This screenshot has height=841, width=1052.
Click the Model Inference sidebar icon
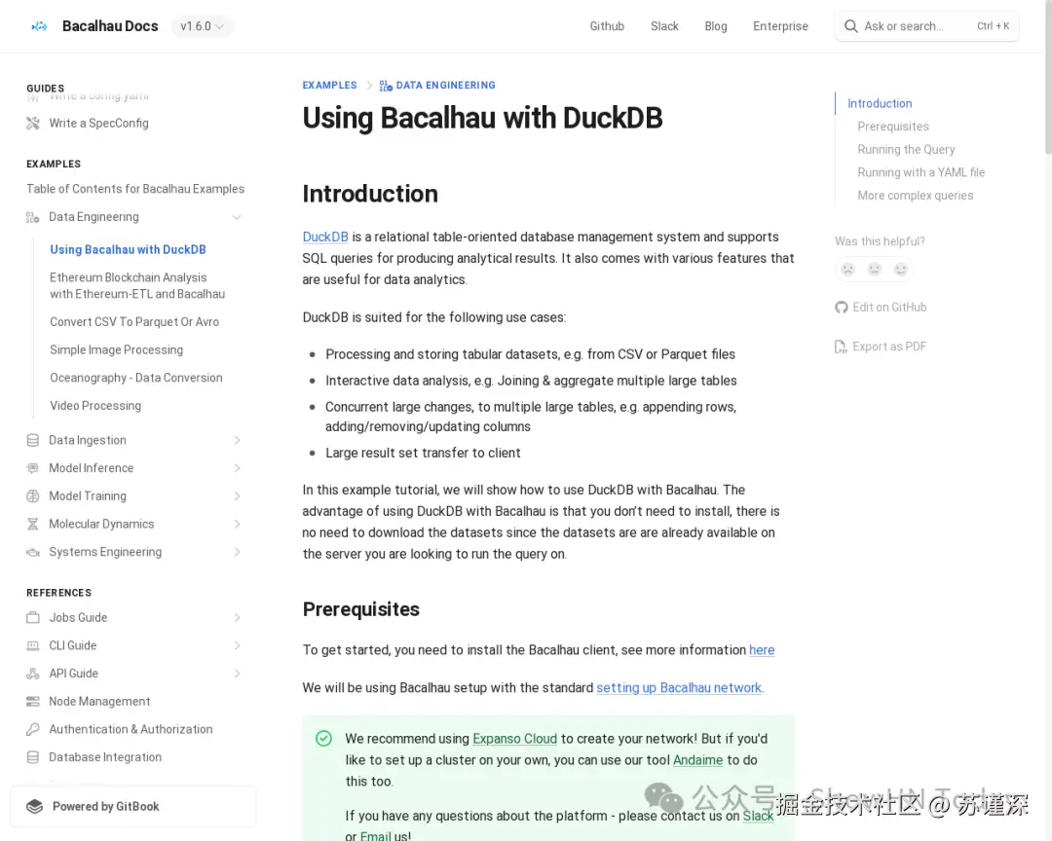click(x=33, y=468)
